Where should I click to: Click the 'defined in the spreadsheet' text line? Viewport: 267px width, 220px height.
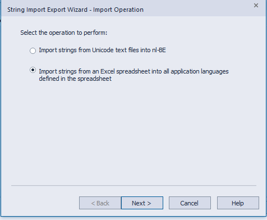(x=75, y=79)
